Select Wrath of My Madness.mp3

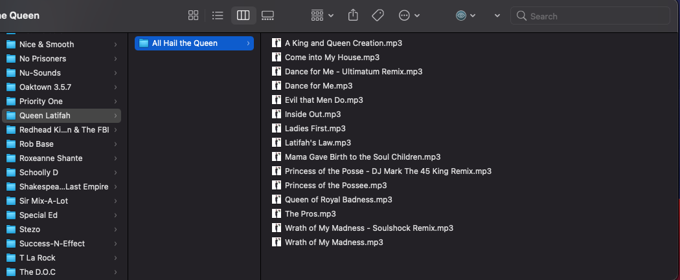point(334,242)
